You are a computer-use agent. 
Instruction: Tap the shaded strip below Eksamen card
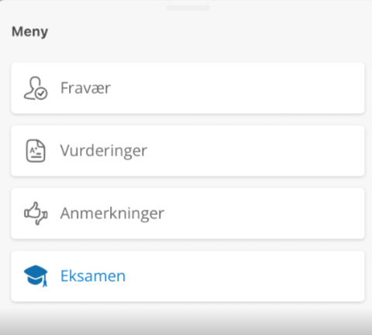pyautogui.click(x=186, y=320)
